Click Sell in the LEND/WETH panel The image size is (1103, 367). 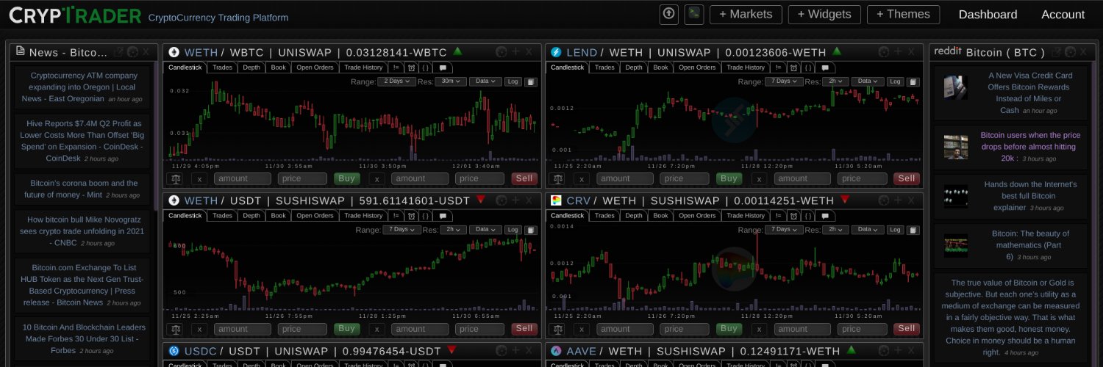pos(907,178)
